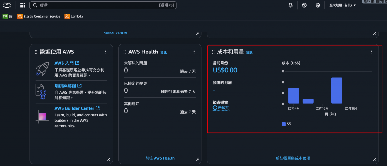The image size is (387, 166).
Task: Expand the 亞太地區 (台北) region dropdown
Action: tap(342, 5)
